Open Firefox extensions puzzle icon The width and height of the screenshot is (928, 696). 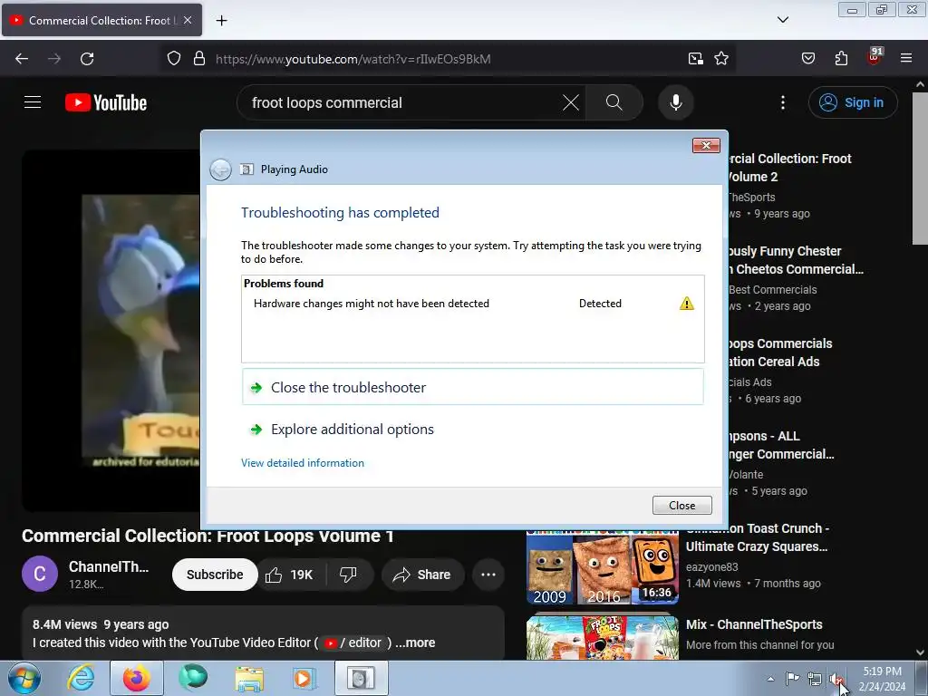pyautogui.click(x=841, y=59)
